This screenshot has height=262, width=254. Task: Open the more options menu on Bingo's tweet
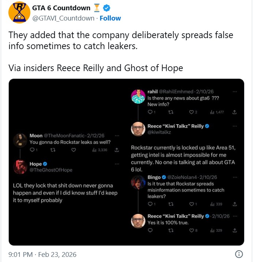pos(234,177)
